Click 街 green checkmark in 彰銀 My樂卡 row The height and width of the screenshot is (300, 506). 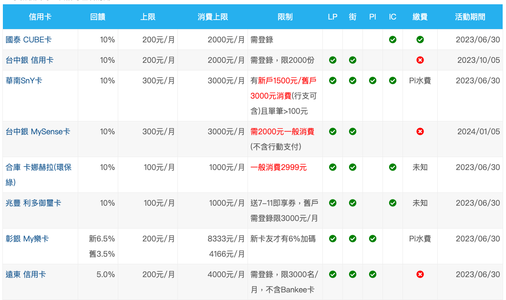click(353, 239)
